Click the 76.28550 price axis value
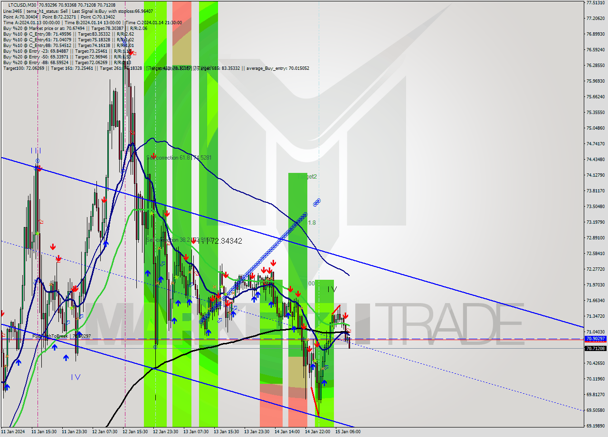 click(596, 66)
